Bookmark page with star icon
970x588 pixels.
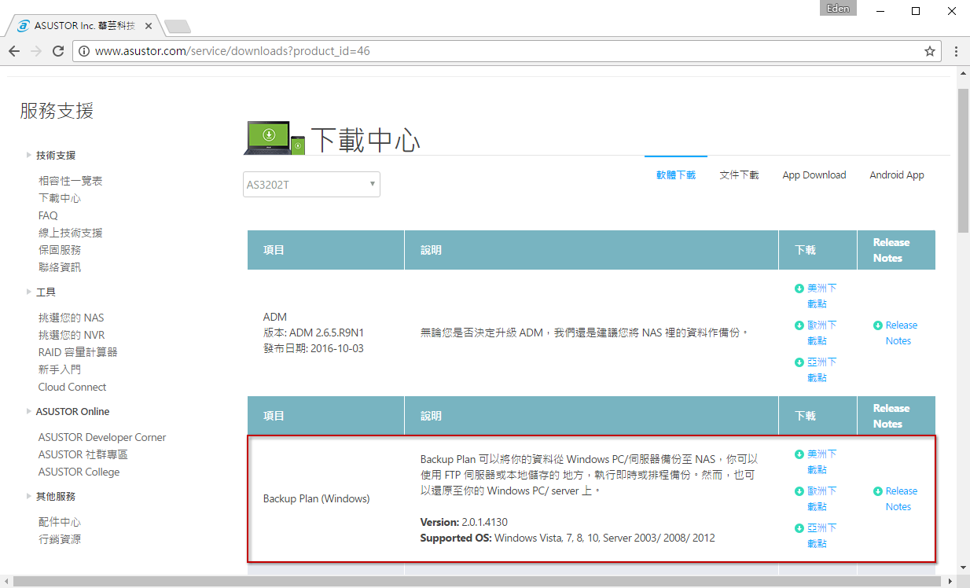[930, 51]
